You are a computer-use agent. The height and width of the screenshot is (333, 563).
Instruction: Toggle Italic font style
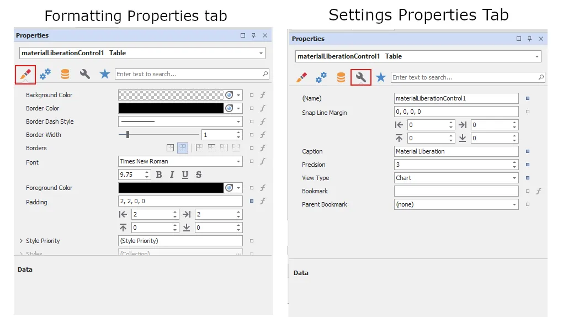click(172, 175)
